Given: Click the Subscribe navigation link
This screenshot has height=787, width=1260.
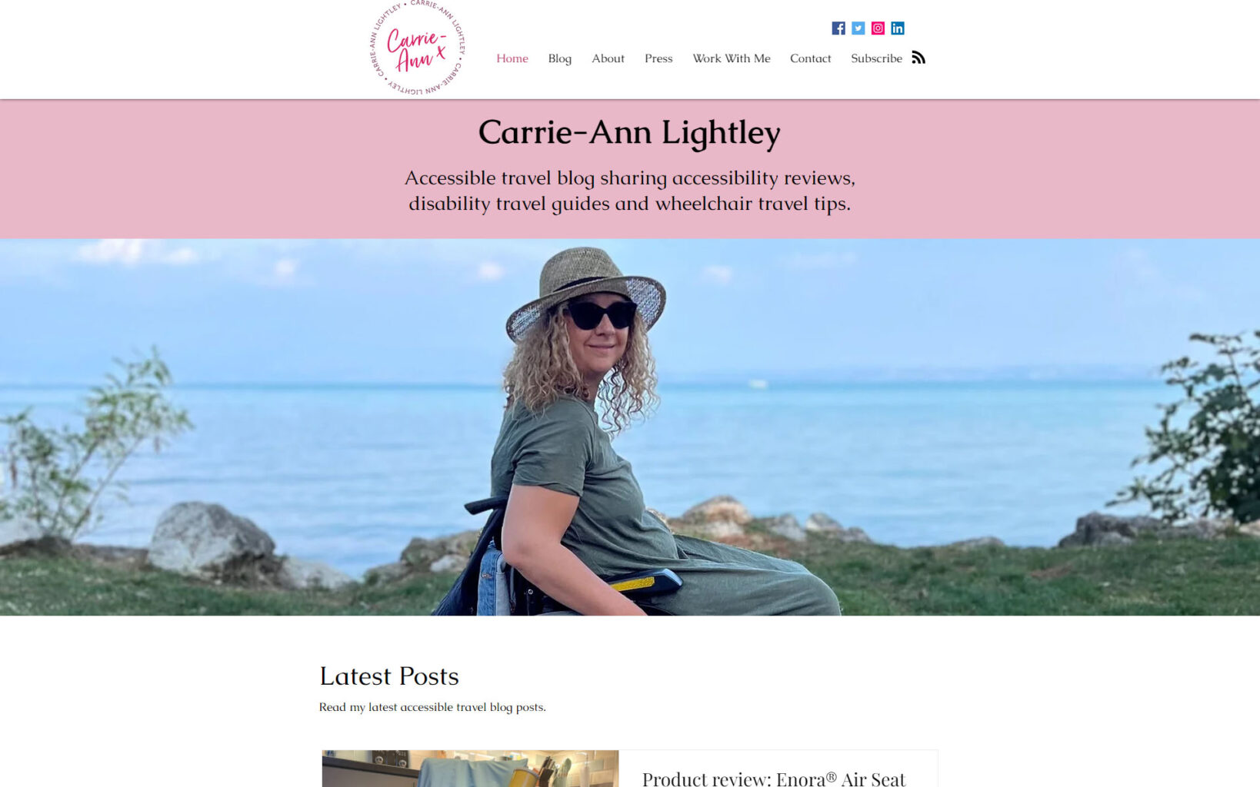Looking at the screenshot, I should 876,58.
